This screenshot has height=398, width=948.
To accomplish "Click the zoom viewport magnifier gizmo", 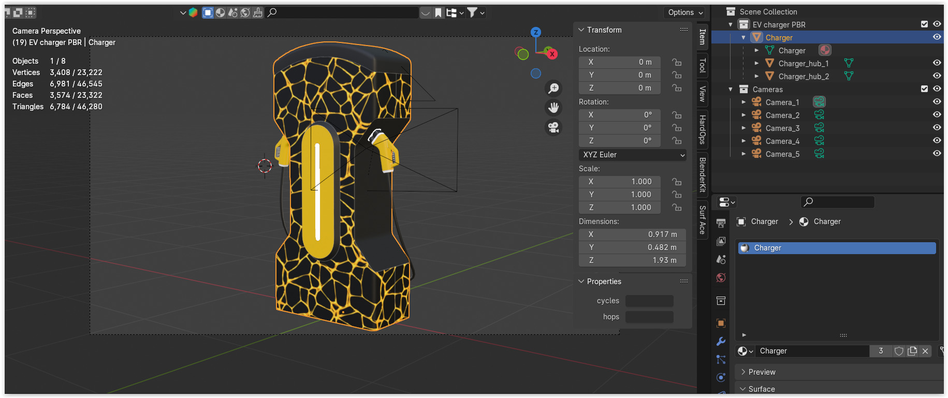I will point(553,89).
